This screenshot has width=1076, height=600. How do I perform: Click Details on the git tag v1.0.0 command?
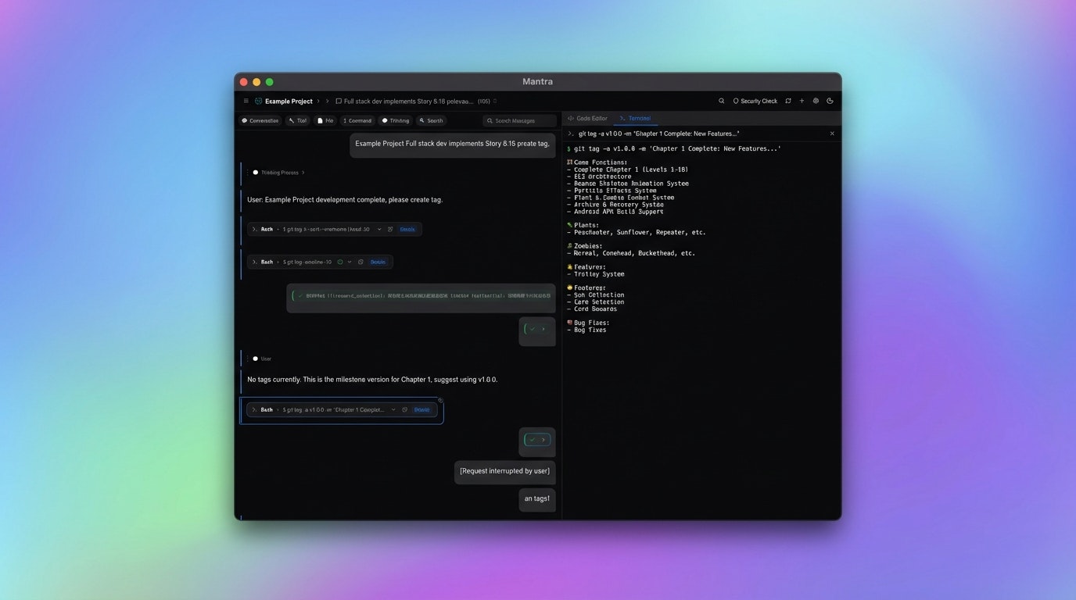click(421, 409)
